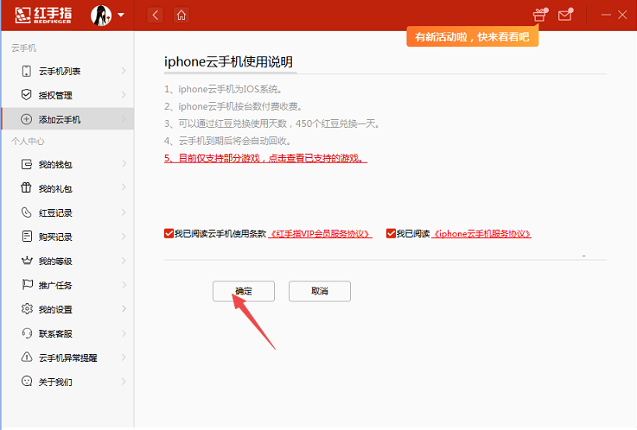Open 联系客服 label in sidebar

click(x=55, y=334)
